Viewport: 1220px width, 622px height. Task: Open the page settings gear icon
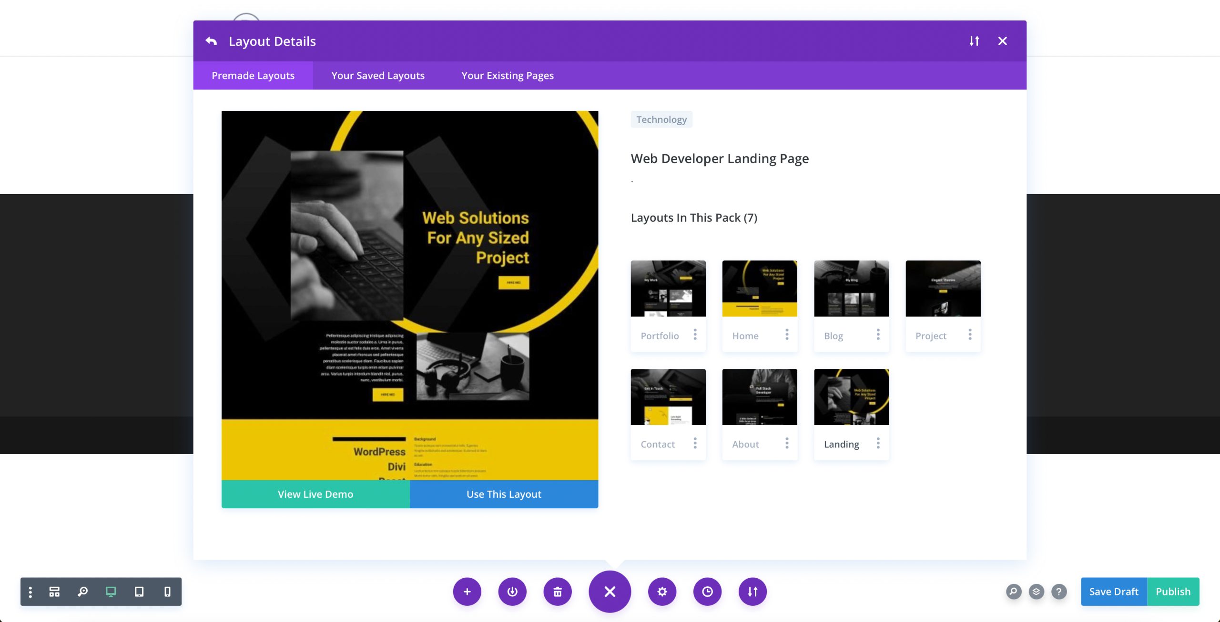pyautogui.click(x=662, y=592)
